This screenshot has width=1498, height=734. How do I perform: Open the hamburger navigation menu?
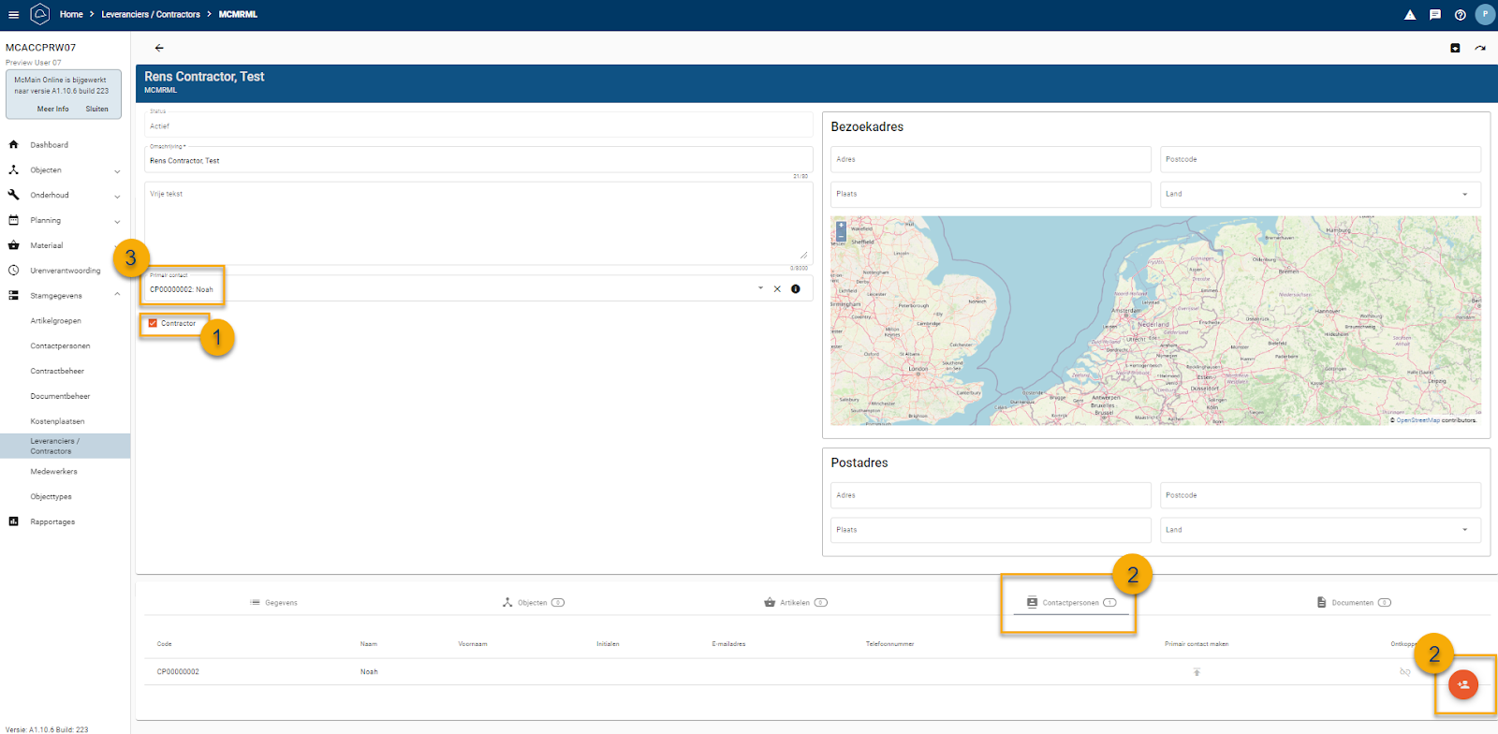pos(13,15)
